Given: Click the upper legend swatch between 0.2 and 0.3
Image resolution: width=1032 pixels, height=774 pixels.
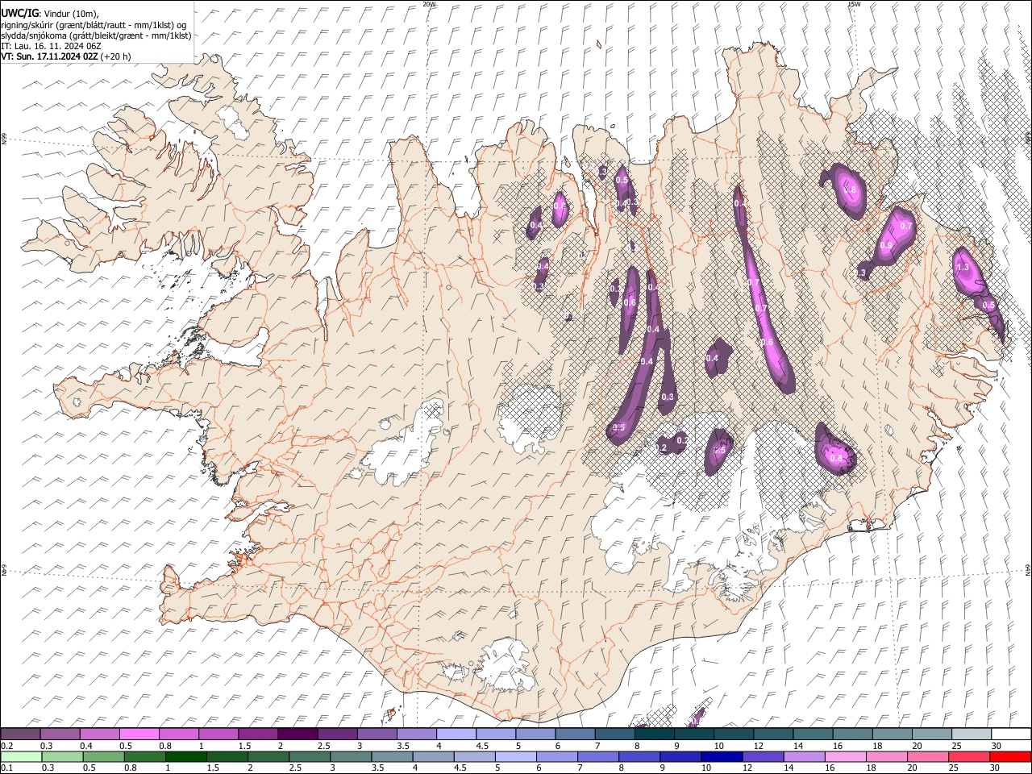Looking at the screenshot, I should (x=20, y=734).
